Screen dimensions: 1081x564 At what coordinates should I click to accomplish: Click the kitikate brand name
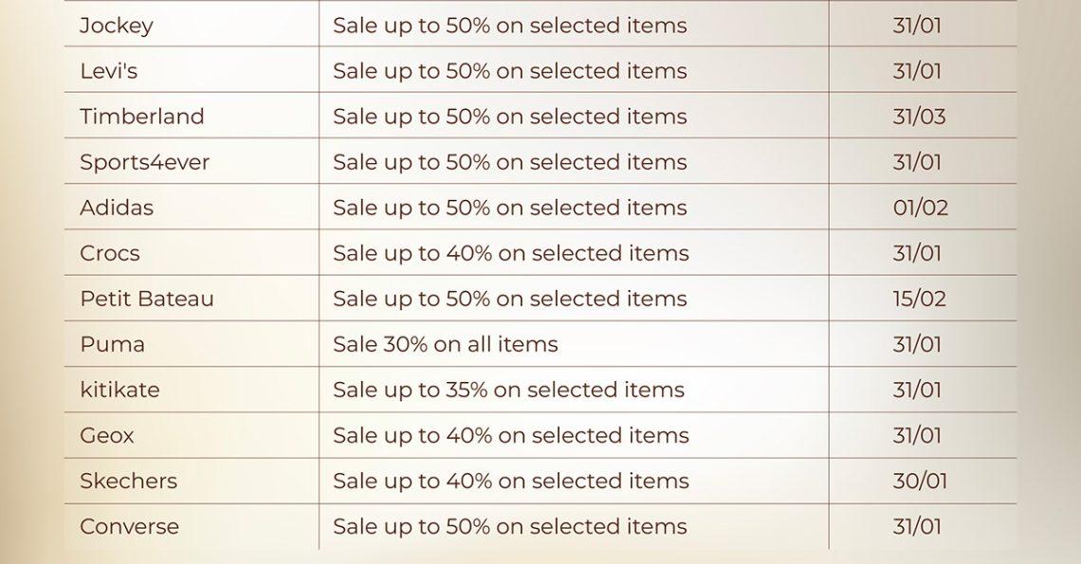[x=119, y=390]
